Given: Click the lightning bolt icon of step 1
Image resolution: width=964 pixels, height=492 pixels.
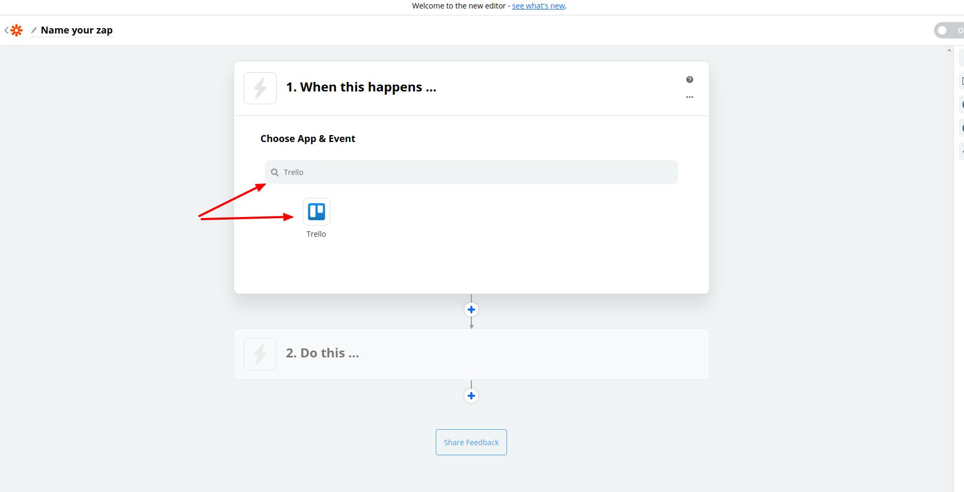Looking at the screenshot, I should coord(260,88).
